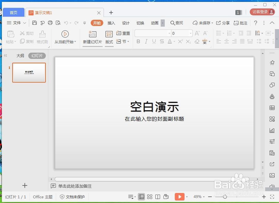Screen dimensions: 279x203
Task: Select slide 1 thumbnail
Action: click(x=29, y=72)
